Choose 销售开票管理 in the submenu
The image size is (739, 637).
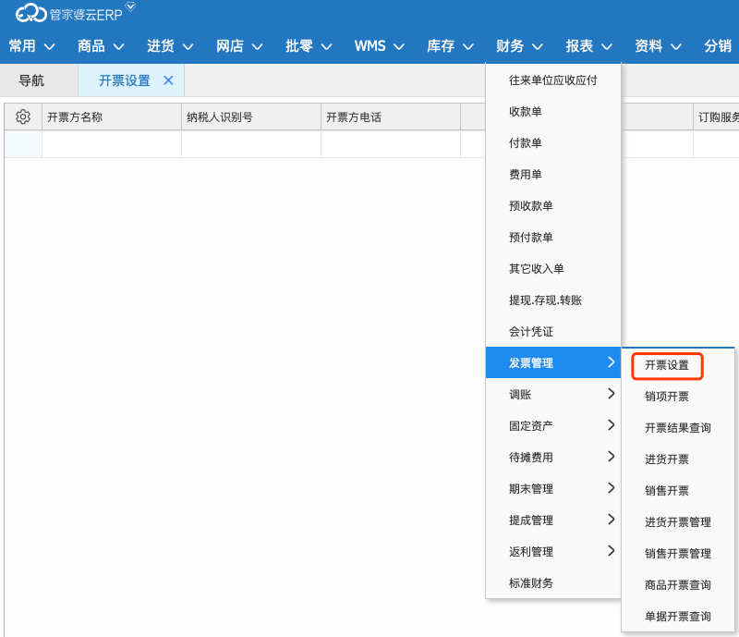[x=678, y=554]
